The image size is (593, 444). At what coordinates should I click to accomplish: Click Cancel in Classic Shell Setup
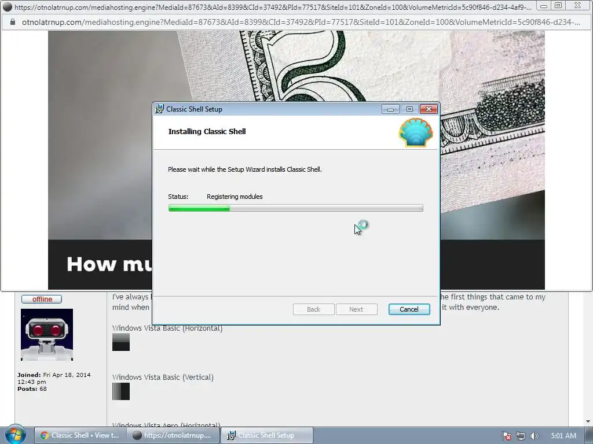(x=409, y=309)
